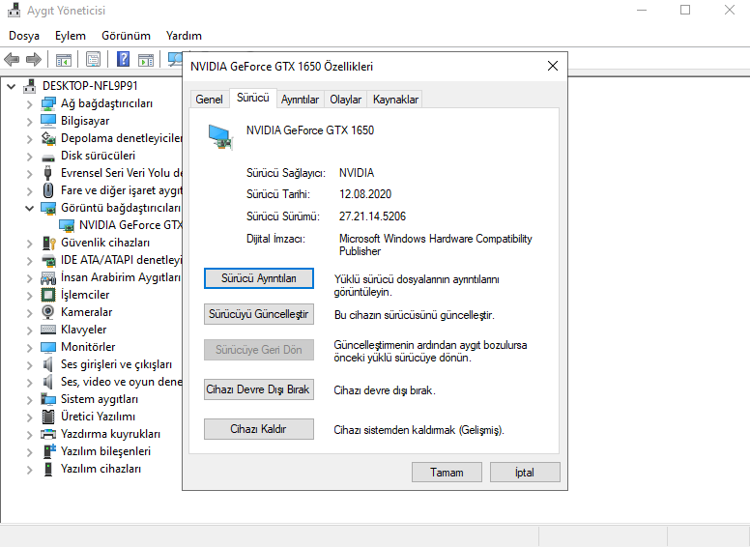Click the Cihazı Kaldır button
The height and width of the screenshot is (547, 750).
259,429
